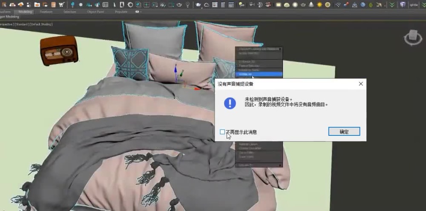The image size is (426, 211).
Task: Click the green plant toolbar icon
Action: point(371,5)
